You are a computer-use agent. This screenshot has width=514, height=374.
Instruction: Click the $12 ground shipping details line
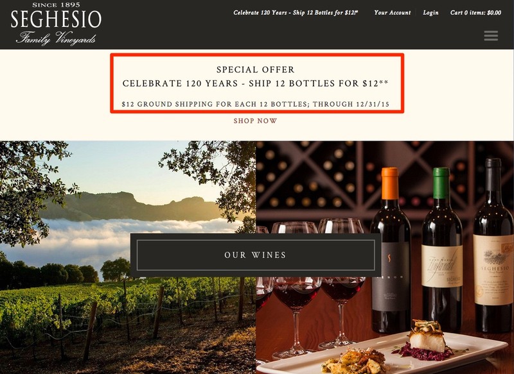click(x=256, y=104)
